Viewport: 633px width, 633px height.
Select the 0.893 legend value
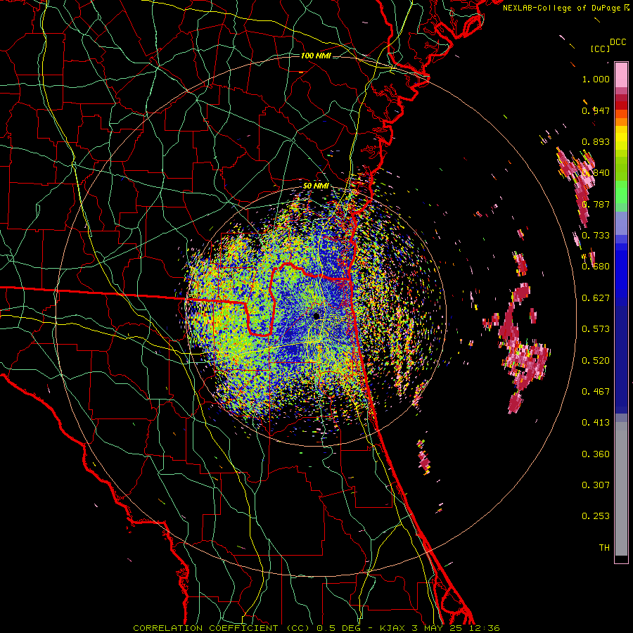point(596,141)
